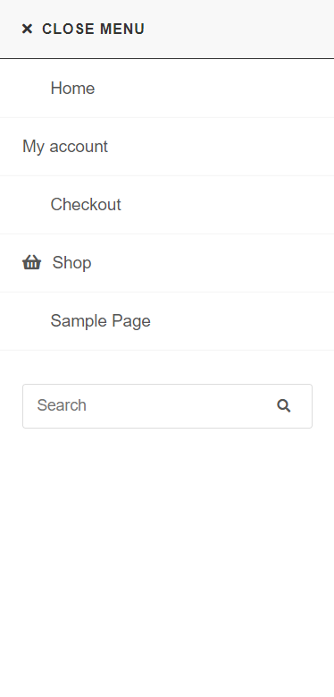Open the Home menu item
The image size is (334, 697).
tap(167, 88)
